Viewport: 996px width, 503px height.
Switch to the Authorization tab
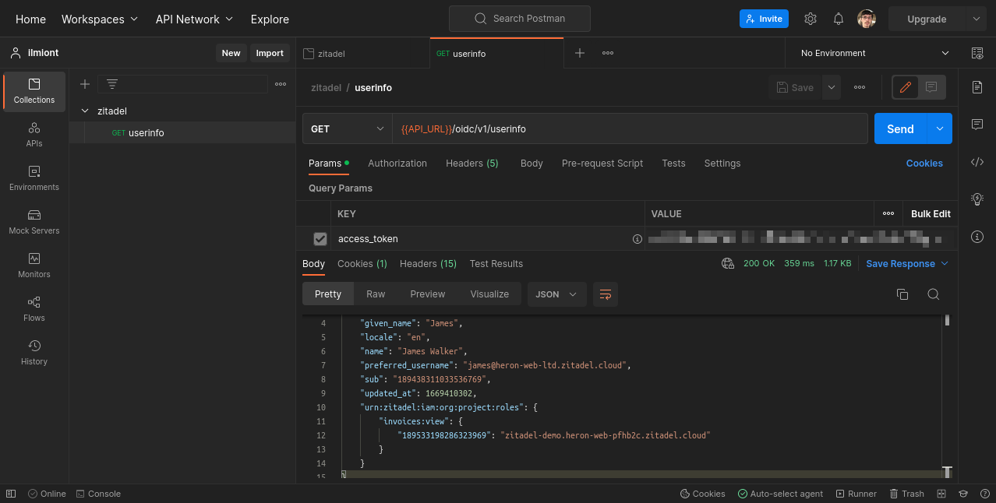(x=397, y=164)
